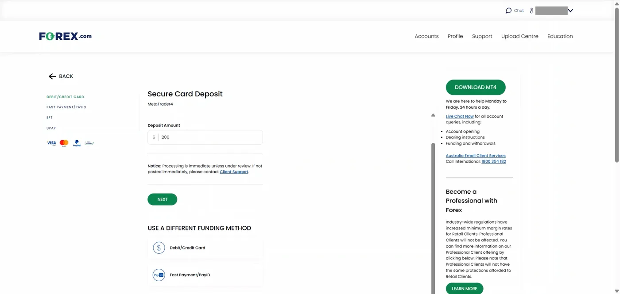Click the dollar sign Debit/Credit Card icon
This screenshot has height=294, width=620.
[159, 248]
